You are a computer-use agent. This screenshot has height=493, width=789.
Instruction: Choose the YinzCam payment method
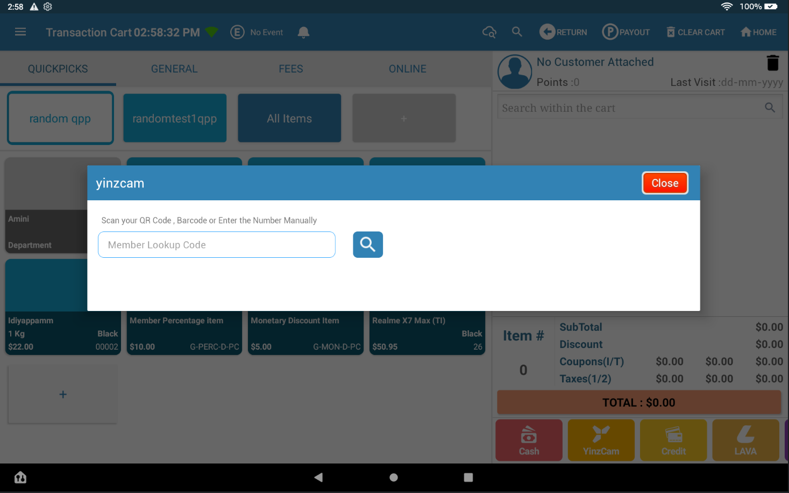pos(601,440)
